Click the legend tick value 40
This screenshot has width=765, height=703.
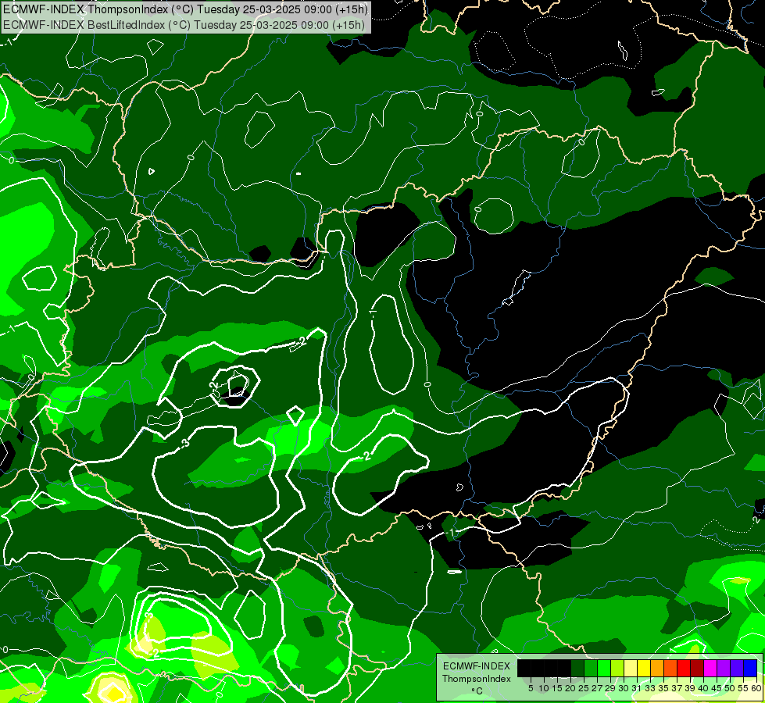703,688
